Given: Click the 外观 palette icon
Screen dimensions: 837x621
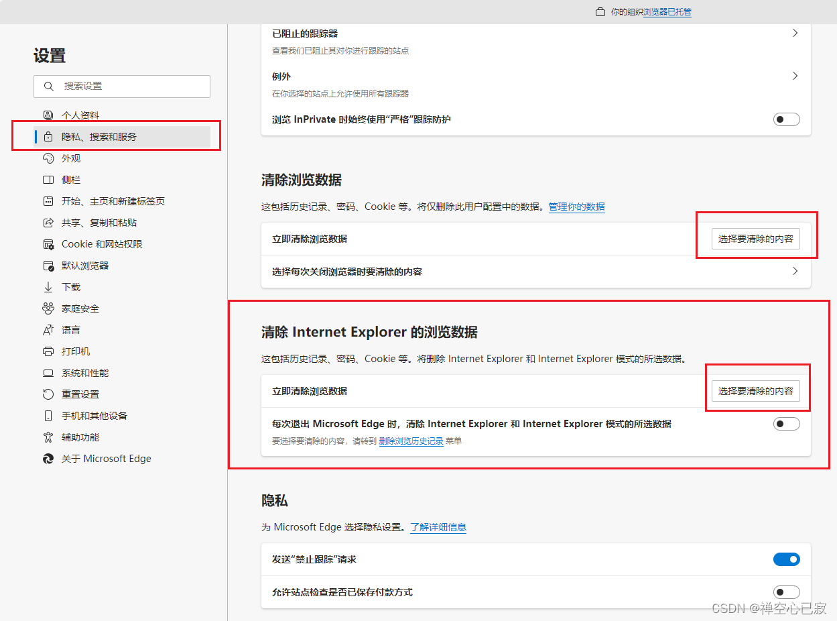Looking at the screenshot, I should pyautogui.click(x=48, y=158).
